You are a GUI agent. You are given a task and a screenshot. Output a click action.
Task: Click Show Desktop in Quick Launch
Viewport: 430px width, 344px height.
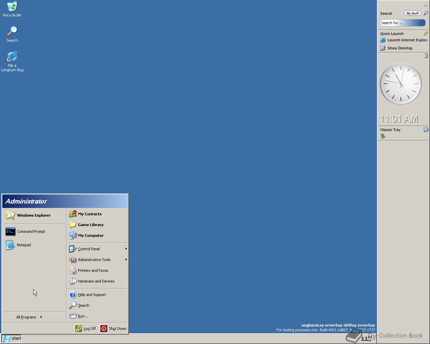point(396,48)
